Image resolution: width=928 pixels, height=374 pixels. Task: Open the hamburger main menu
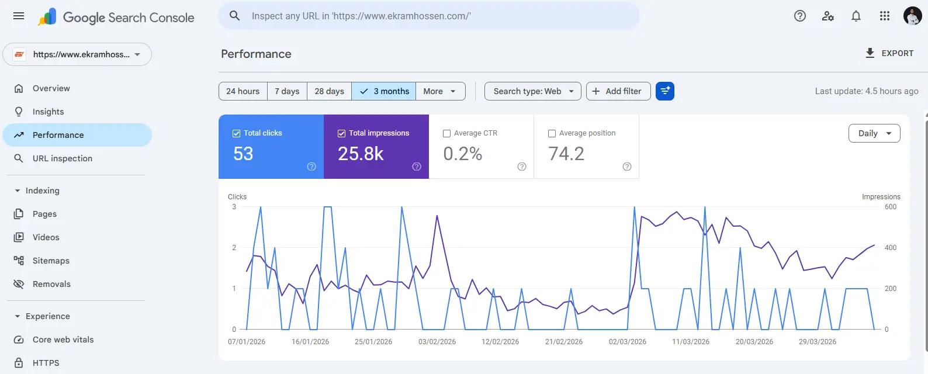(x=19, y=16)
